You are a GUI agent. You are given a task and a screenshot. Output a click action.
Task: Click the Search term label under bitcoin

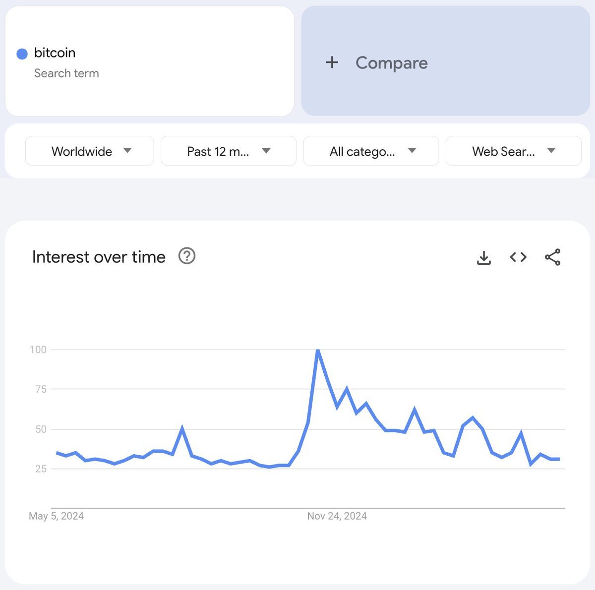point(66,73)
